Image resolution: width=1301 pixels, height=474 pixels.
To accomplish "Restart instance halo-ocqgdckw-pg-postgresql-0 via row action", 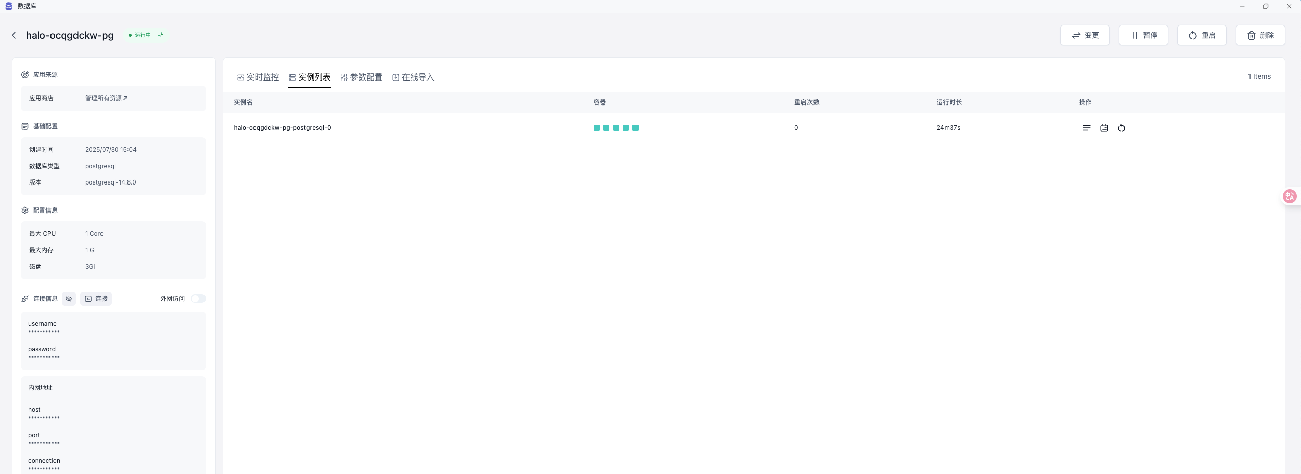I will tap(1121, 128).
